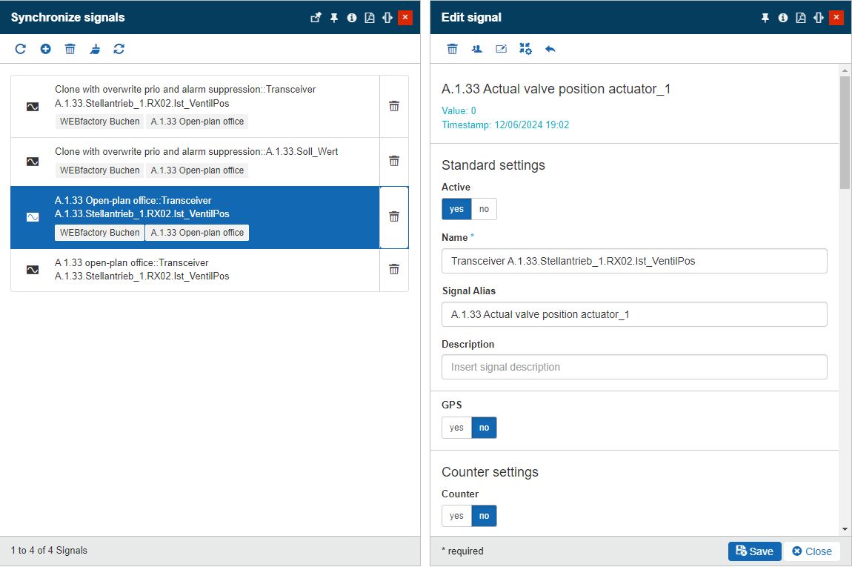
Task: Enable GPS by choosing yes
Action: [456, 428]
